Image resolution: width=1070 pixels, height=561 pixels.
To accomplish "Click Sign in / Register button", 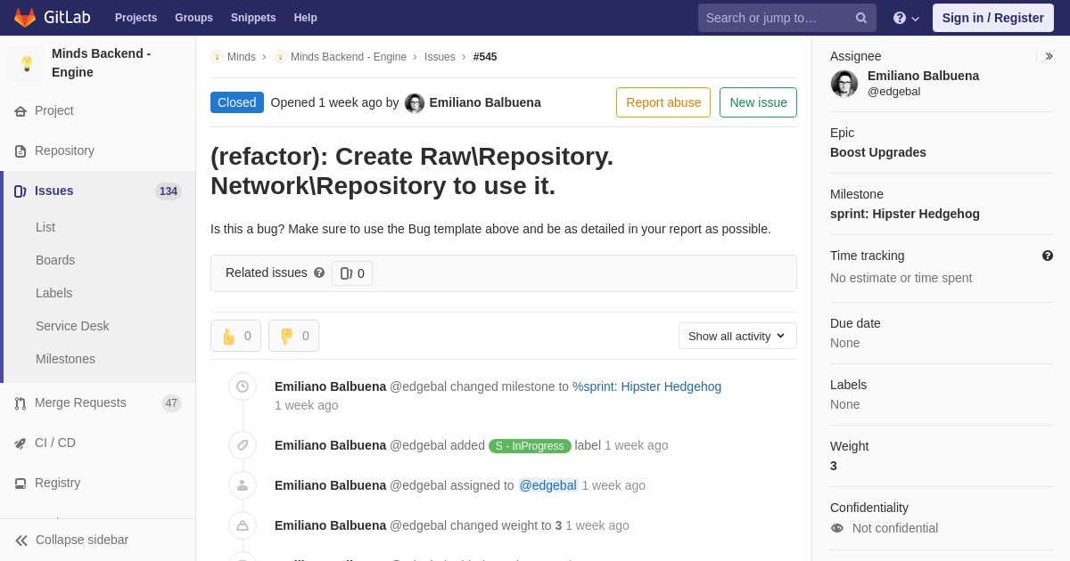I will (993, 18).
